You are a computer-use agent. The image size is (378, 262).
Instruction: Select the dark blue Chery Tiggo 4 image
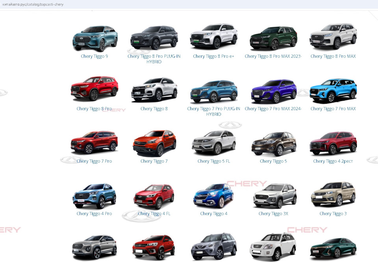click(x=213, y=196)
